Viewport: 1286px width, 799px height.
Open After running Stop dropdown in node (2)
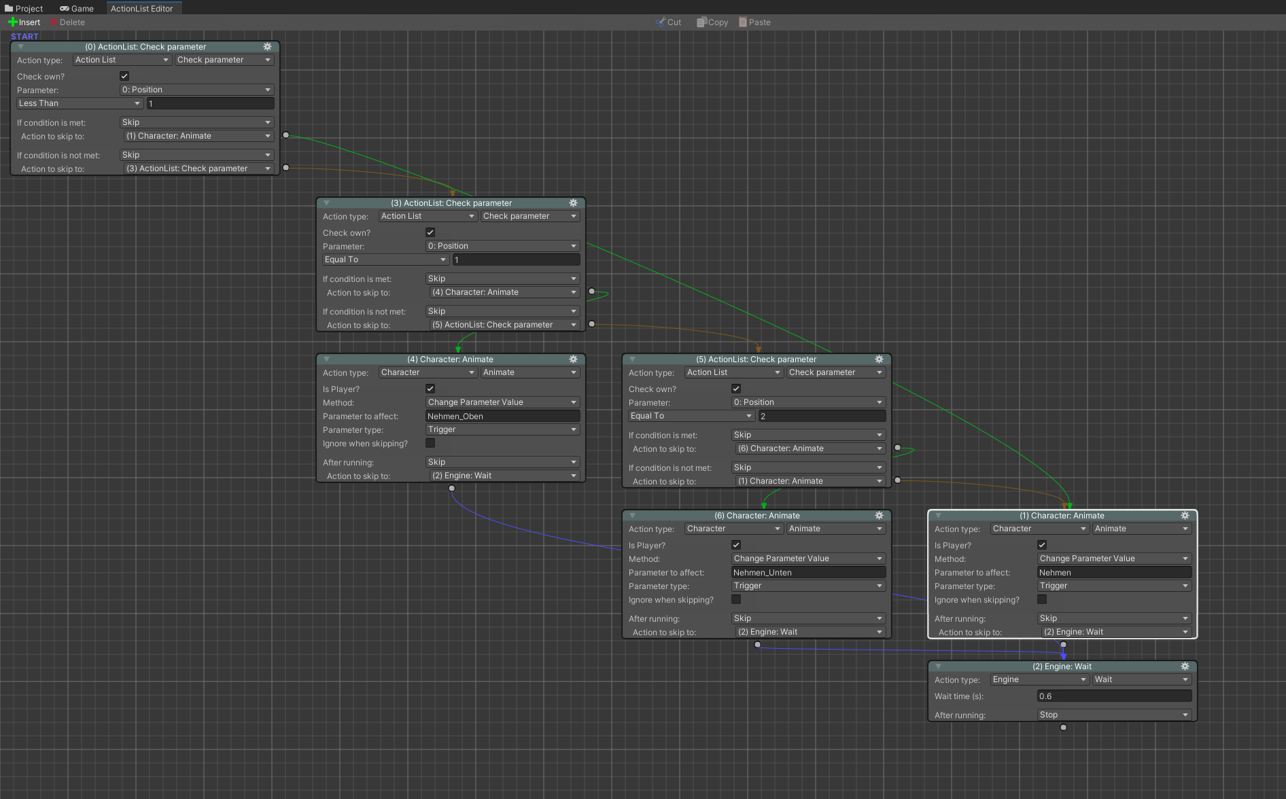tap(1114, 715)
